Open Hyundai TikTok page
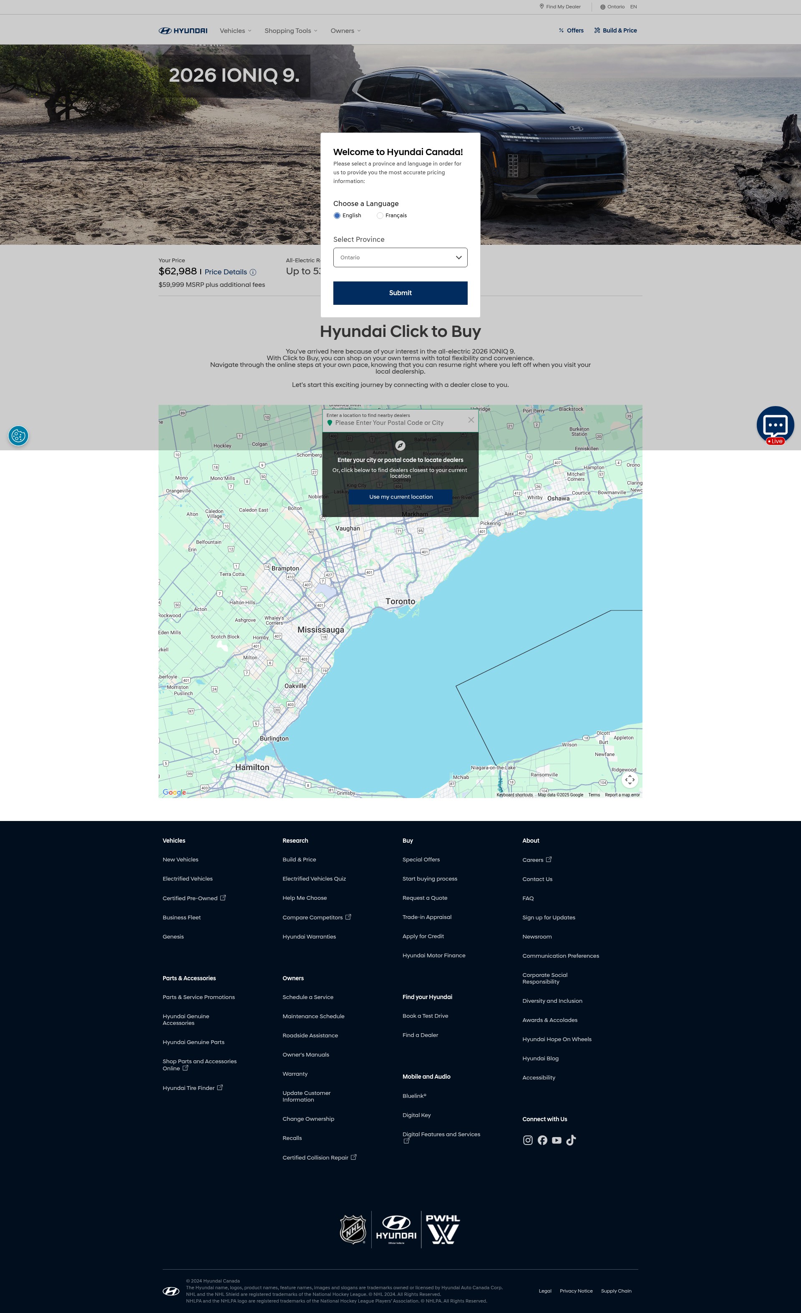 (x=571, y=1140)
